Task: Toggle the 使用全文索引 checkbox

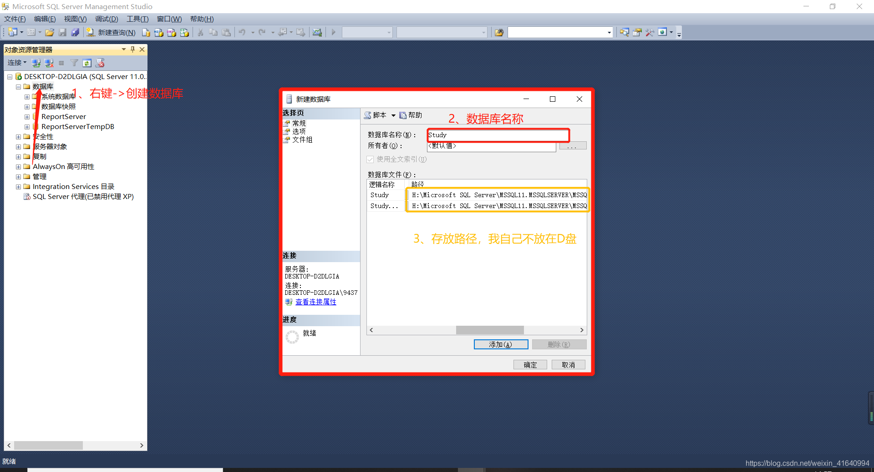Action: tap(370, 159)
